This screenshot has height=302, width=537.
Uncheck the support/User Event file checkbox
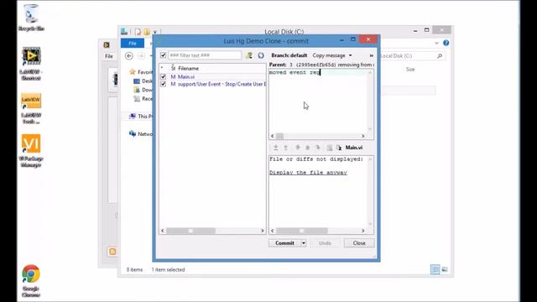[163, 84]
